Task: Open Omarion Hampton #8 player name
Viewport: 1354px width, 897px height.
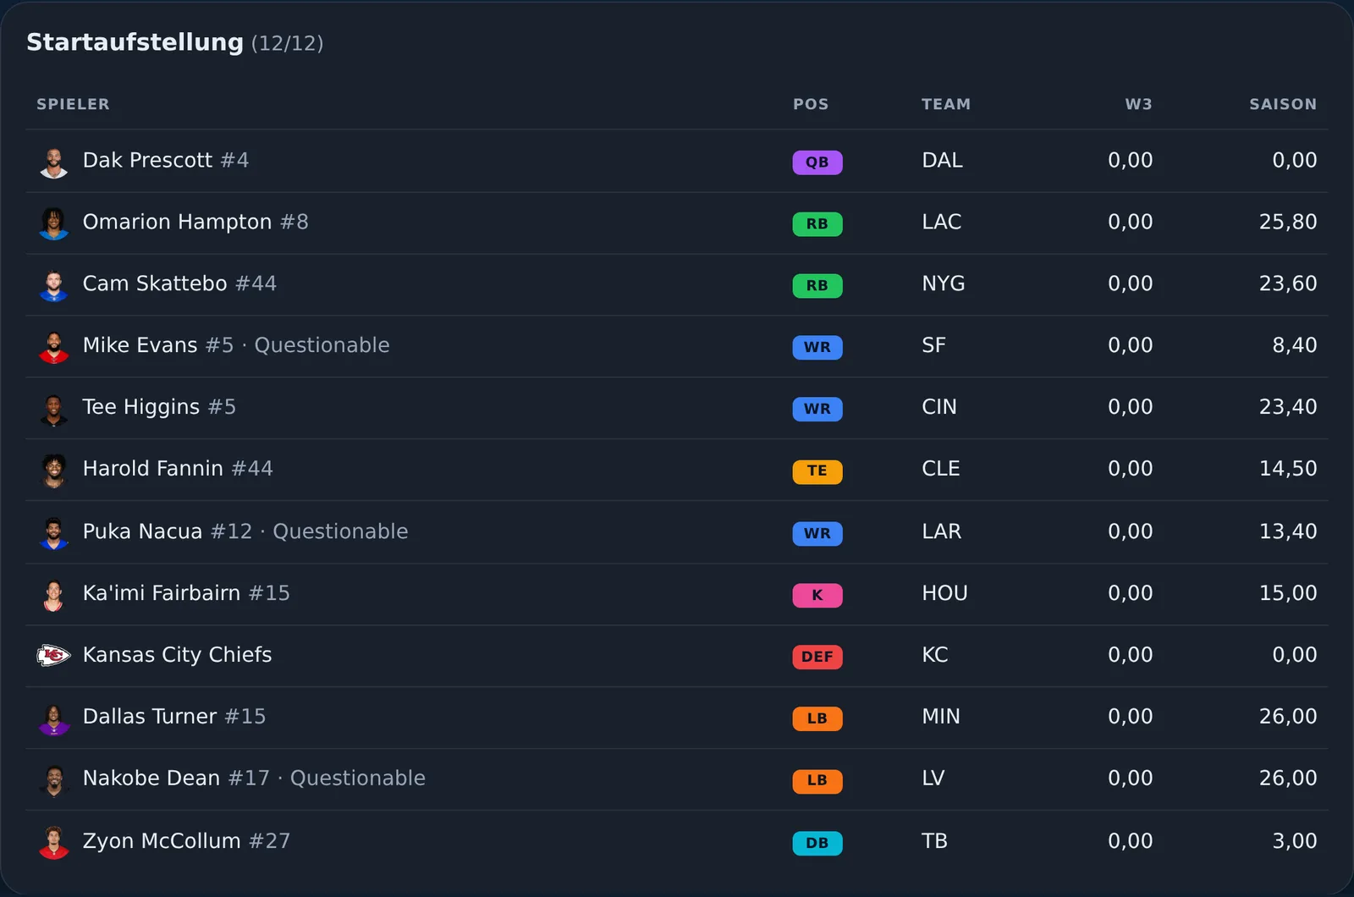Action: tap(195, 222)
